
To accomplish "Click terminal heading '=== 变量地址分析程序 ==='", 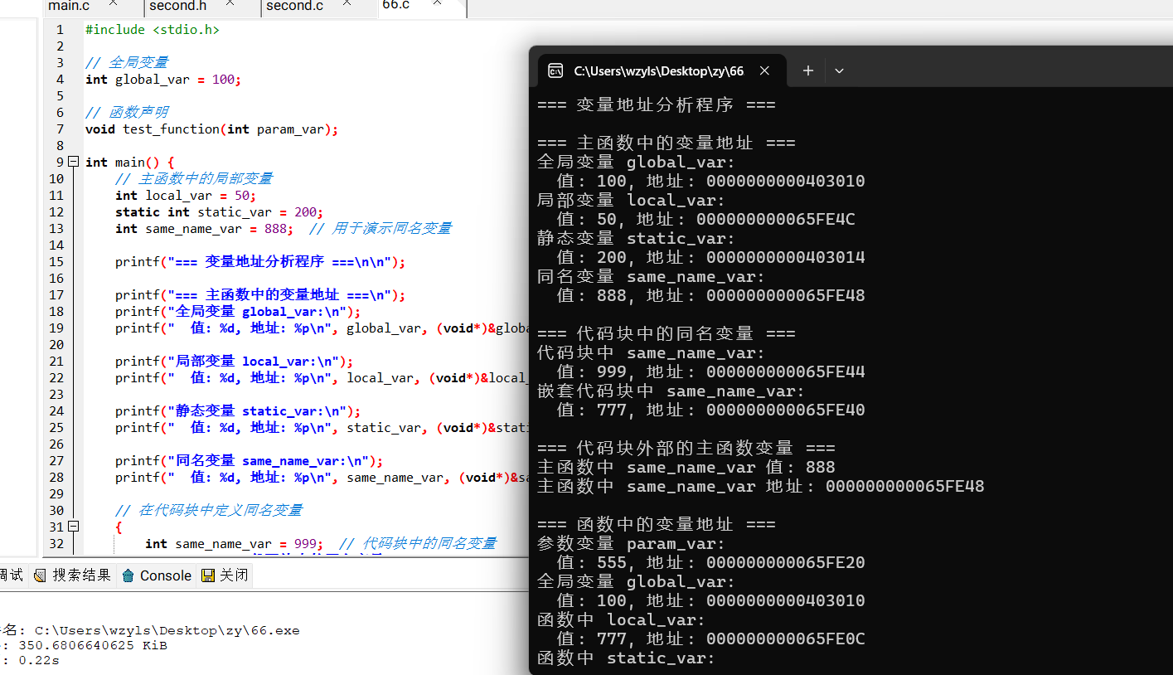I will 657,105.
